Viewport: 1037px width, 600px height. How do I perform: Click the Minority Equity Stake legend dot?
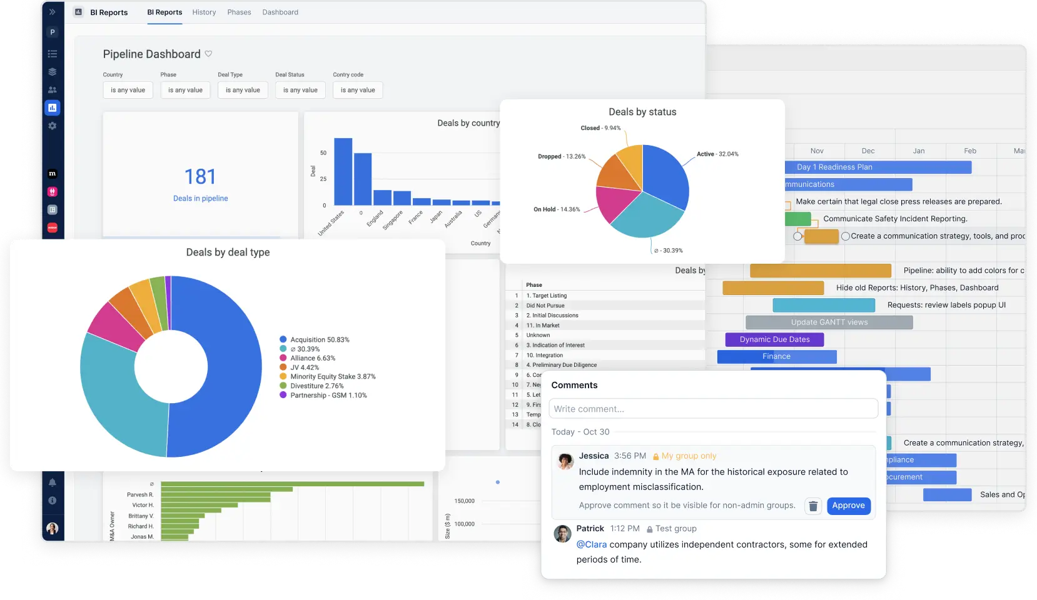(x=283, y=377)
